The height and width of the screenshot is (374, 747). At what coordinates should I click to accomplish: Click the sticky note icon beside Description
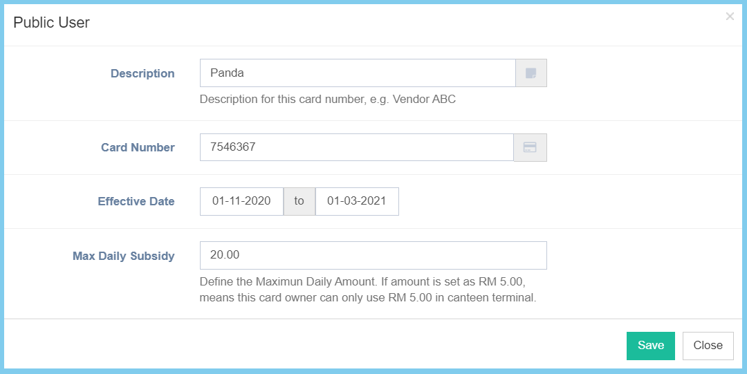[x=531, y=73]
